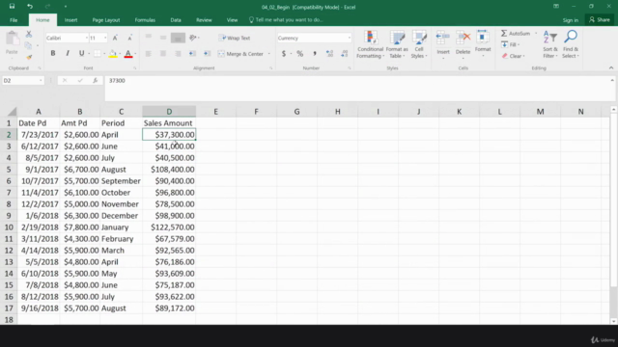Toggle Center alignment for cell
This screenshot has height=347, width=618.
163,54
